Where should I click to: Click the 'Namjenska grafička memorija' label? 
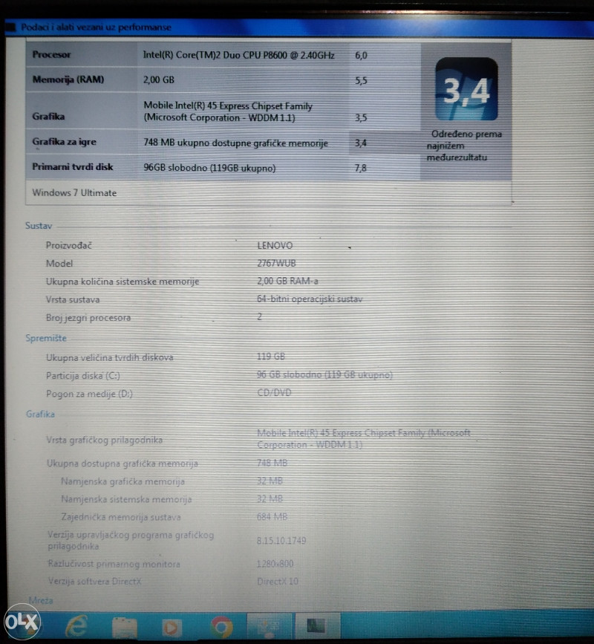[x=123, y=481]
